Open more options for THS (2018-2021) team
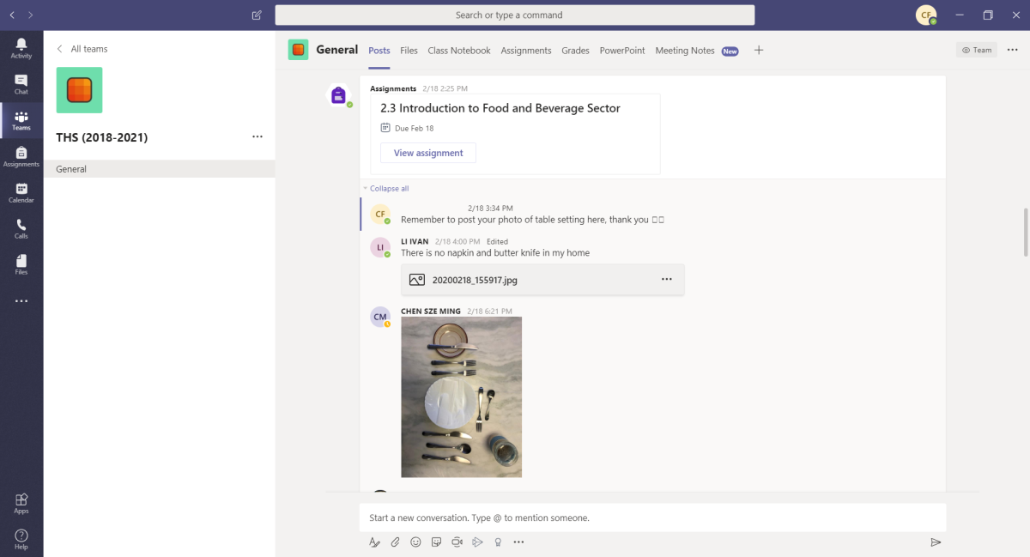 point(257,136)
